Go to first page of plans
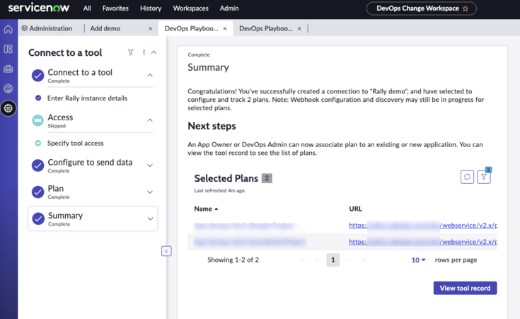 (303, 260)
